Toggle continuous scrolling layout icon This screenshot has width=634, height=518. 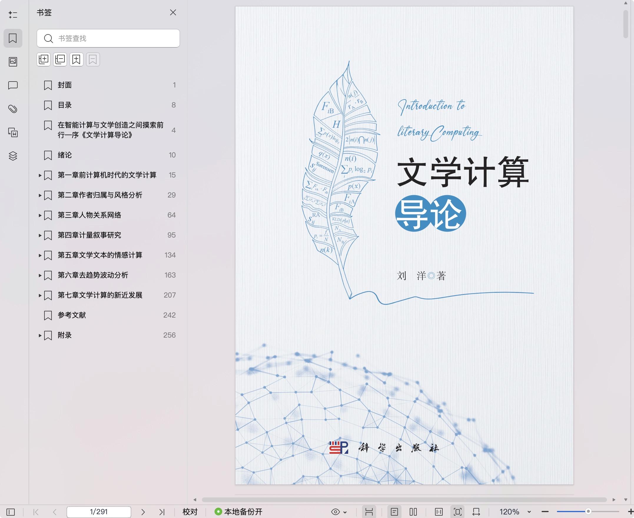pyautogui.click(x=369, y=512)
